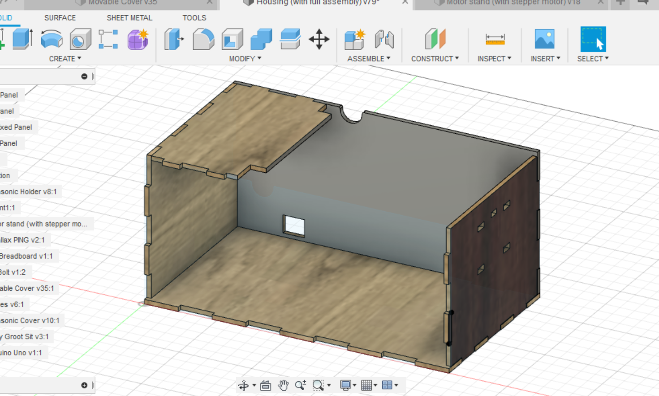Viewport: 659px width, 396px height.
Task: Close the Motor stand document tab
Action: click(x=601, y=3)
